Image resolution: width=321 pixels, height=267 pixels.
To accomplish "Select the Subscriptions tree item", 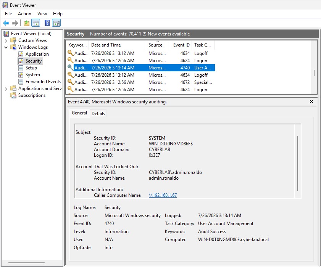I will coord(32,95).
